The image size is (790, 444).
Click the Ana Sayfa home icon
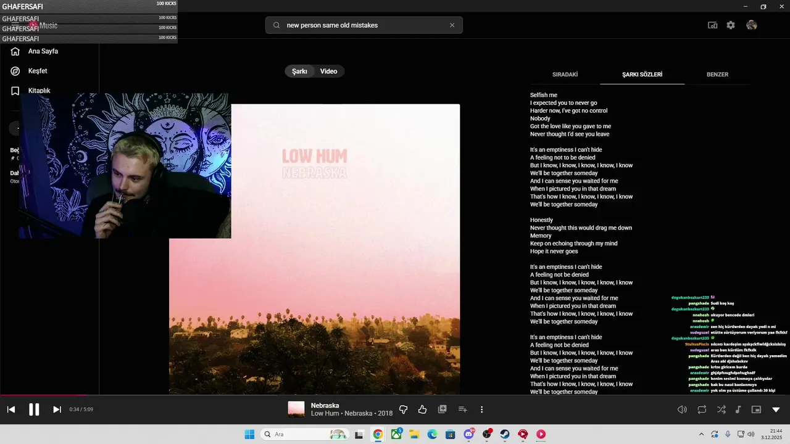[x=15, y=51]
